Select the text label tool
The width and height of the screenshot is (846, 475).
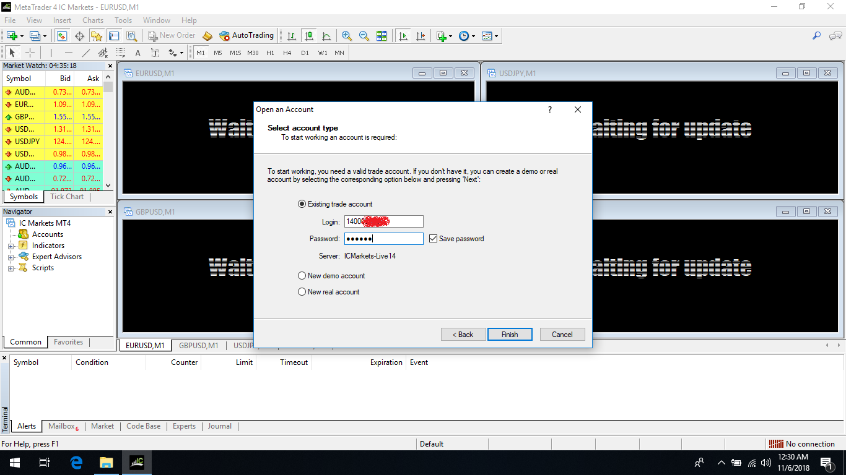155,53
